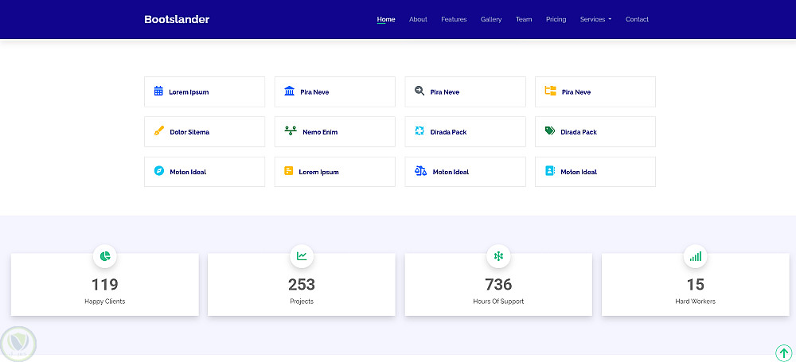
Task: Click the 'Hard Workers' caption
Action: pos(696,301)
